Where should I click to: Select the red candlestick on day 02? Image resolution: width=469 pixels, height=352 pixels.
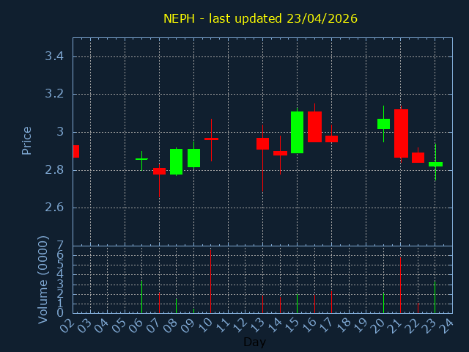[x=75, y=151]
